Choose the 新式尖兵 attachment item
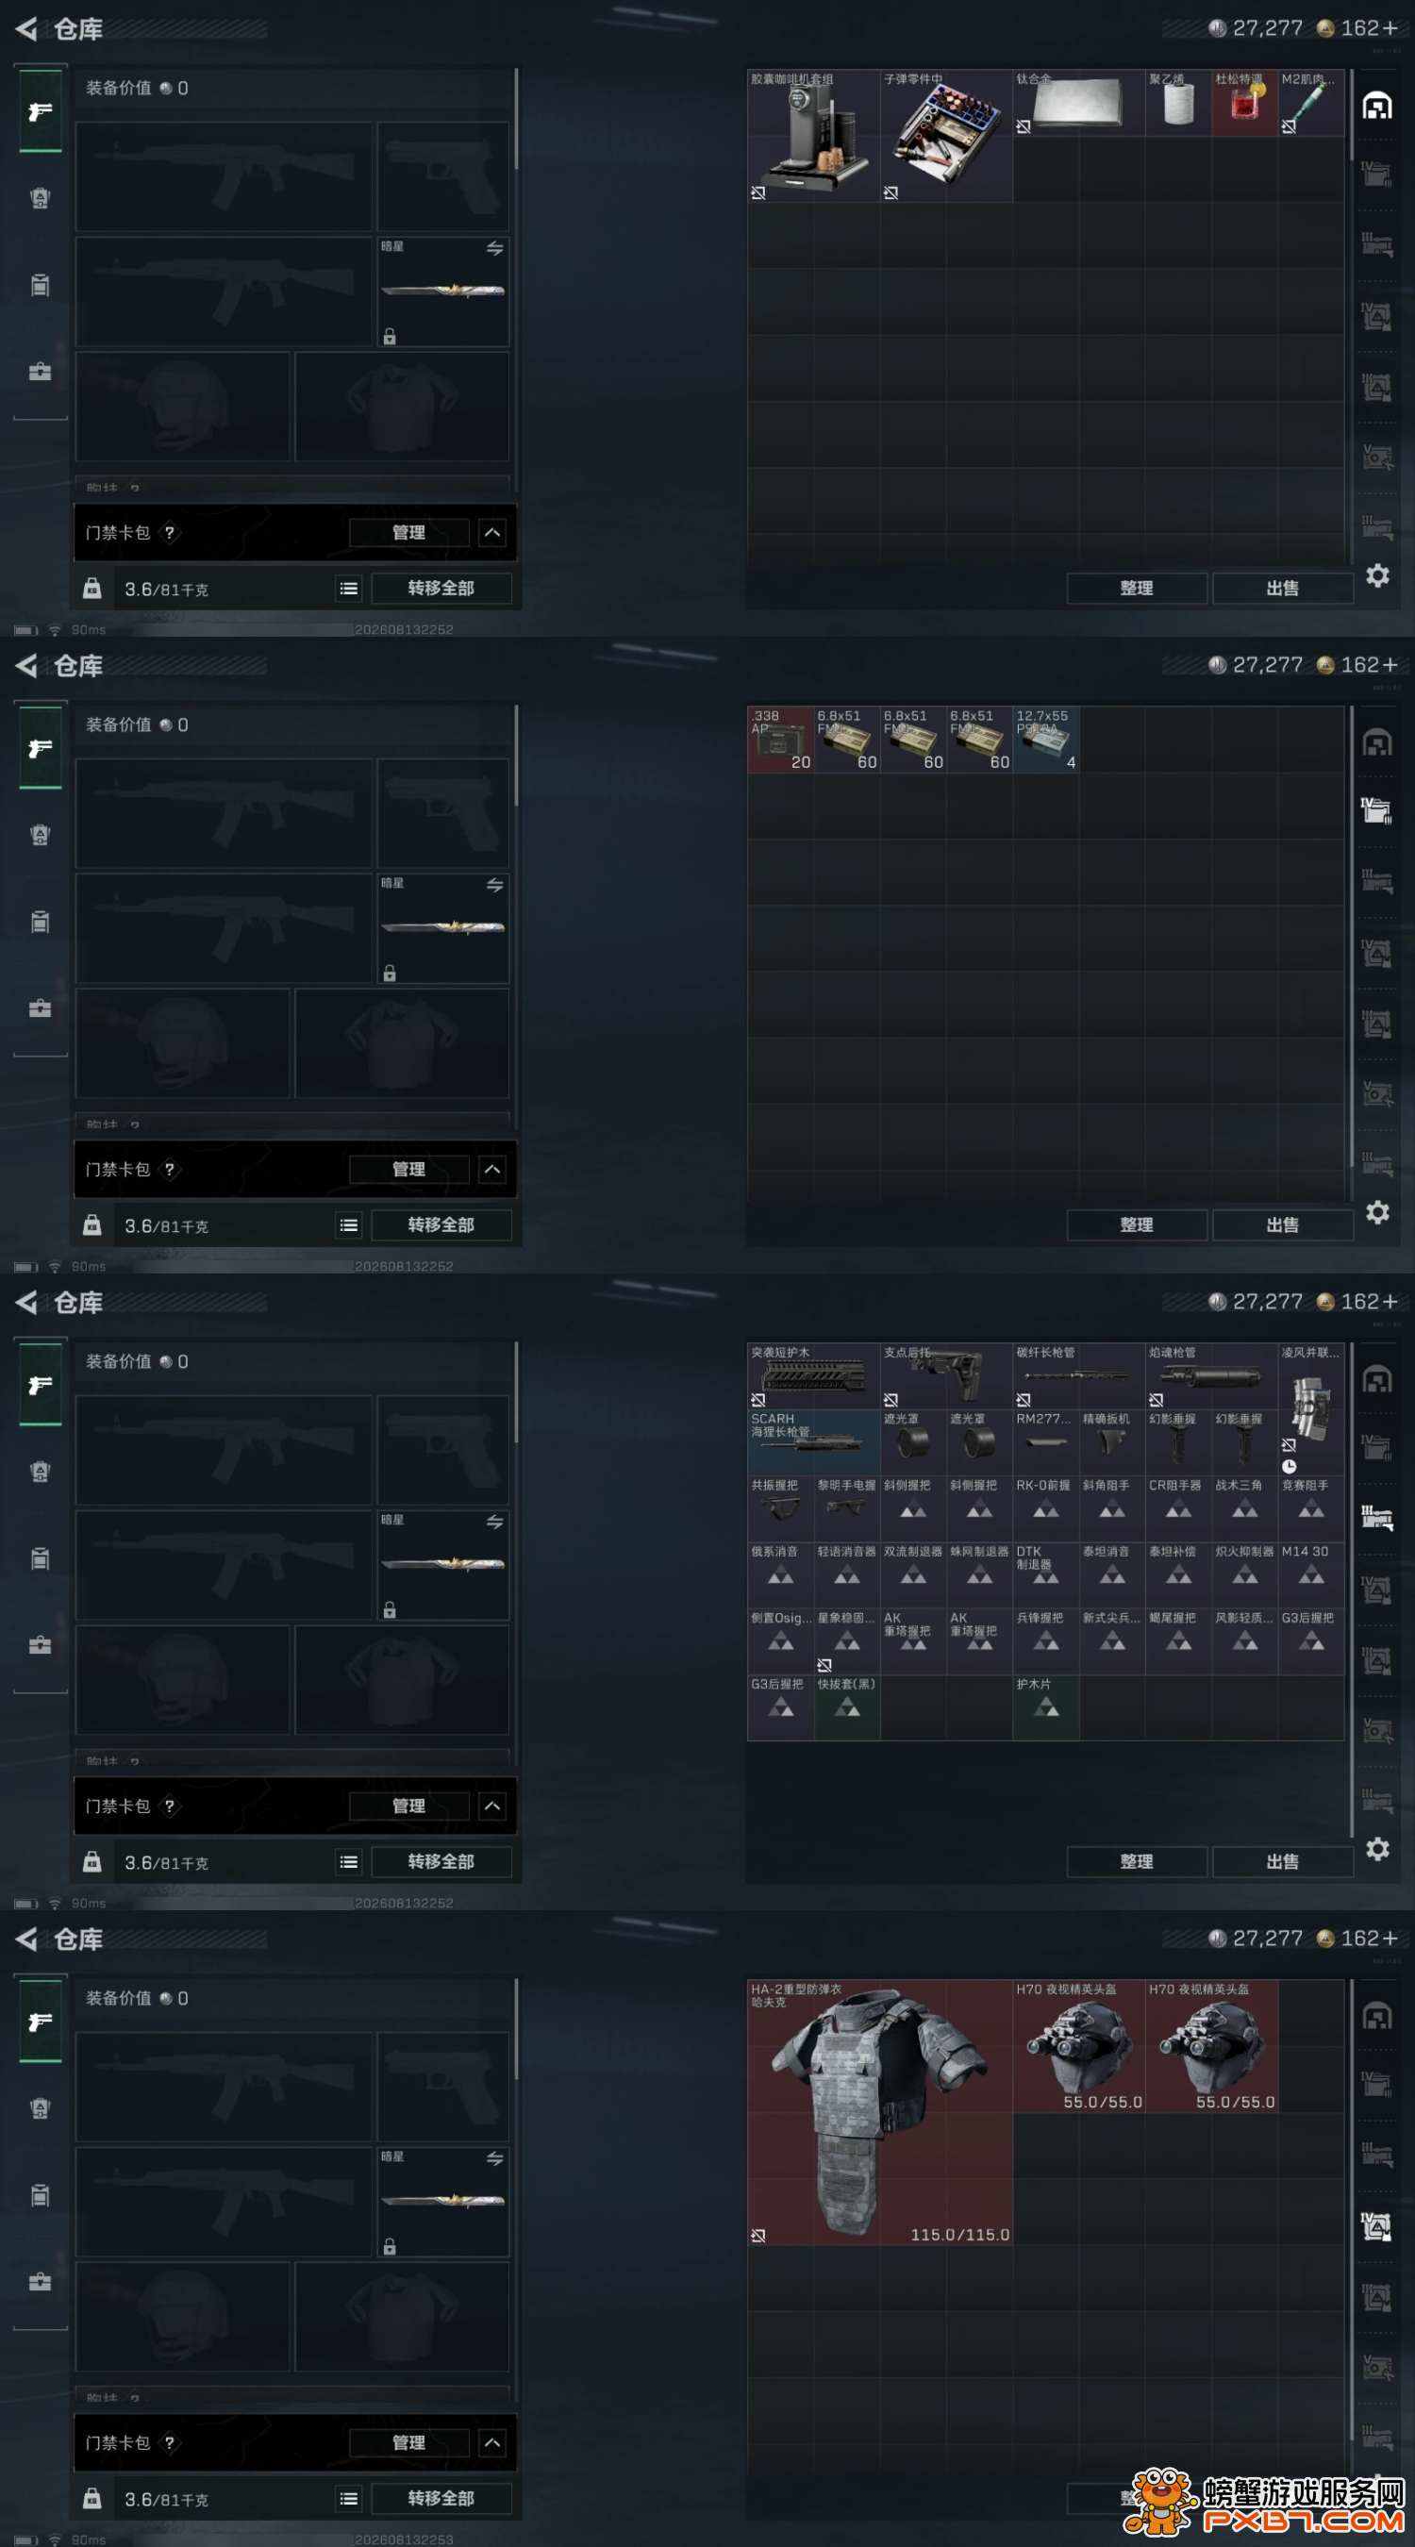 coord(1112,1641)
